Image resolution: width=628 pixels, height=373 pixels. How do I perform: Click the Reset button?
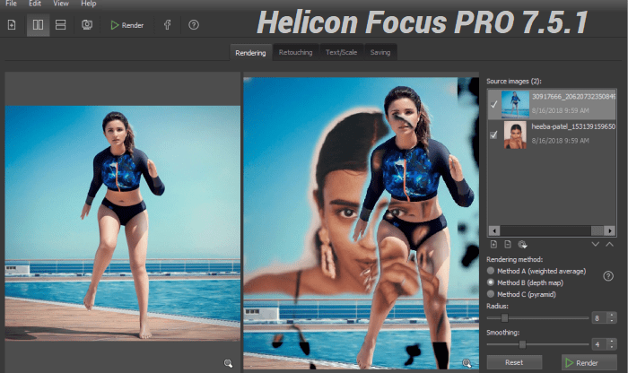pyautogui.click(x=514, y=362)
